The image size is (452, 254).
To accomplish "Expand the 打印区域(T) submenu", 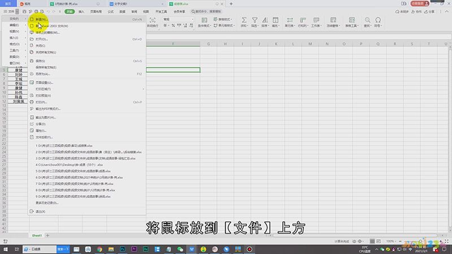I will click(x=86, y=89).
